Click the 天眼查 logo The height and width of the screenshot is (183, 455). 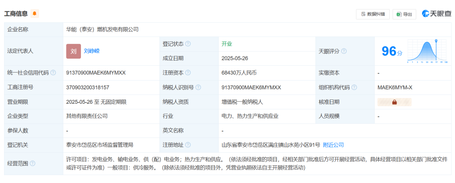436,13
